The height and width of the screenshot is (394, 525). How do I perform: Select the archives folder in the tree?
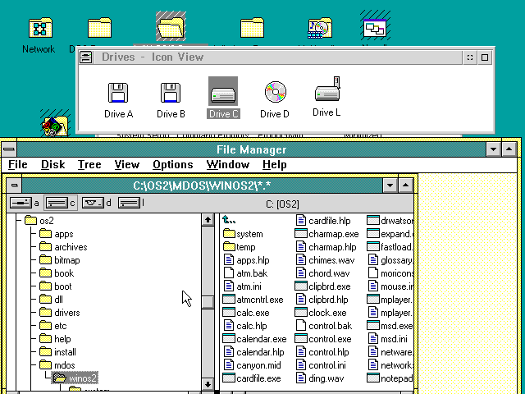[63, 247]
